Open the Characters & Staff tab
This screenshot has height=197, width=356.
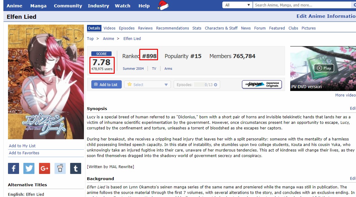point(221,28)
